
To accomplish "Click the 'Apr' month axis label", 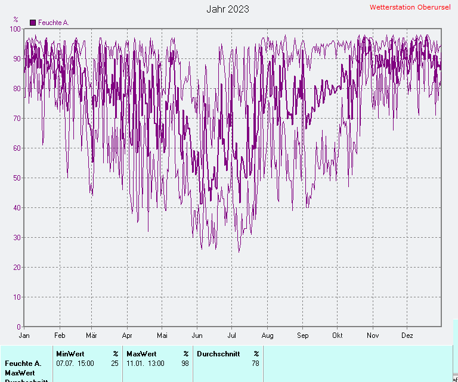I will coord(127,336).
